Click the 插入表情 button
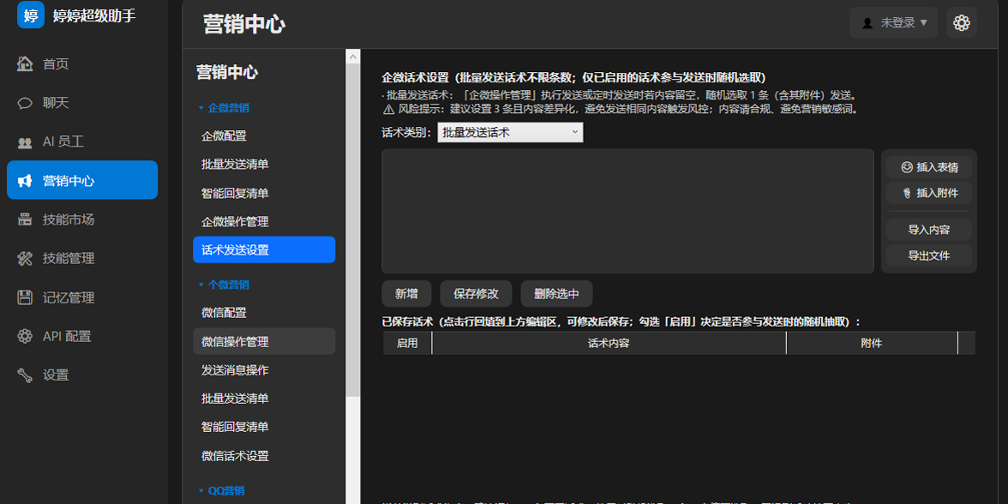Image resolution: width=1008 pixels, height=504 pixels. (x=929, y=167)
